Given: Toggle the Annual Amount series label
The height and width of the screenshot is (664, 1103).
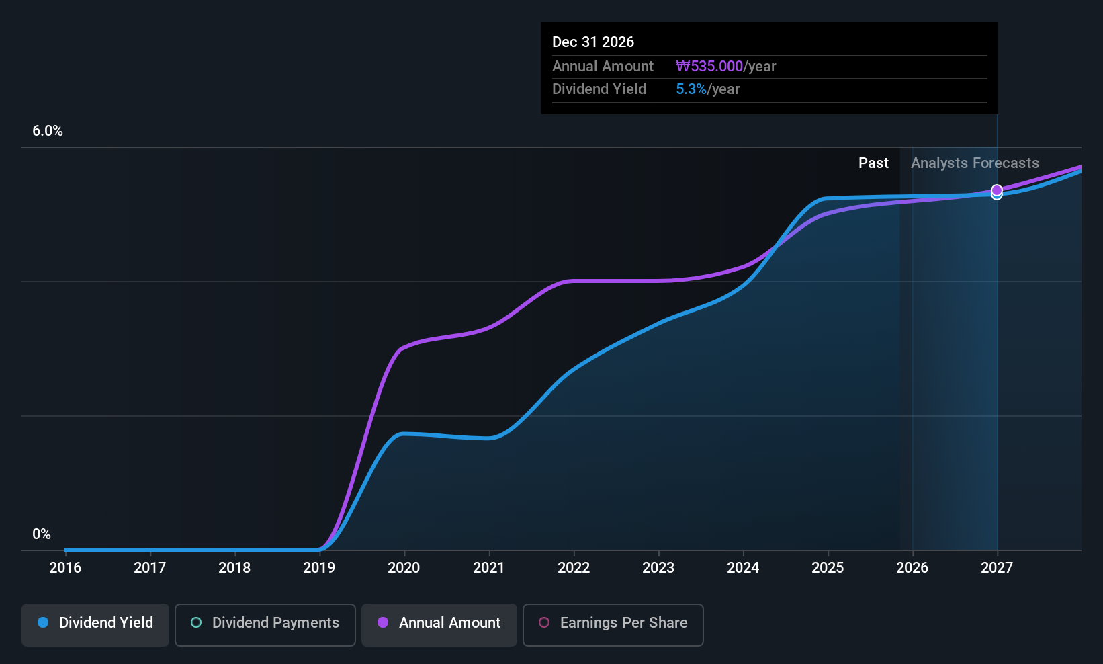Looking at the screenshot, I should tap(449, 622).
